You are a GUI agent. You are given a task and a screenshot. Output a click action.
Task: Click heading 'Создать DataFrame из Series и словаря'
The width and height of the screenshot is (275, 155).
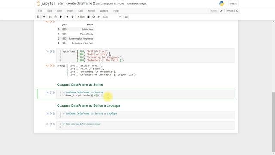tap(89, 105)
